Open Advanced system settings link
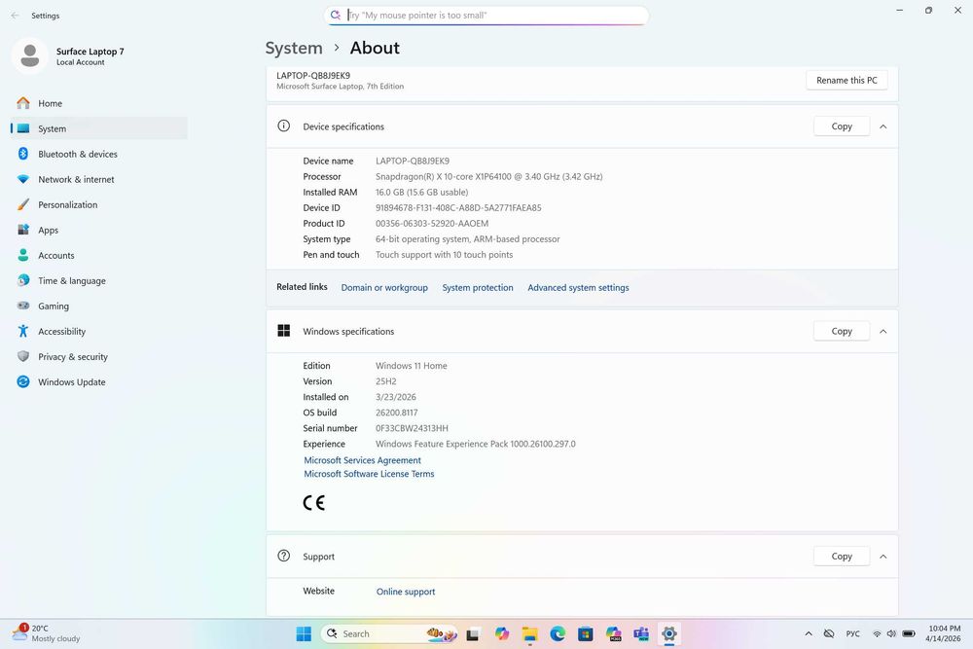 (x=578, y=287)
